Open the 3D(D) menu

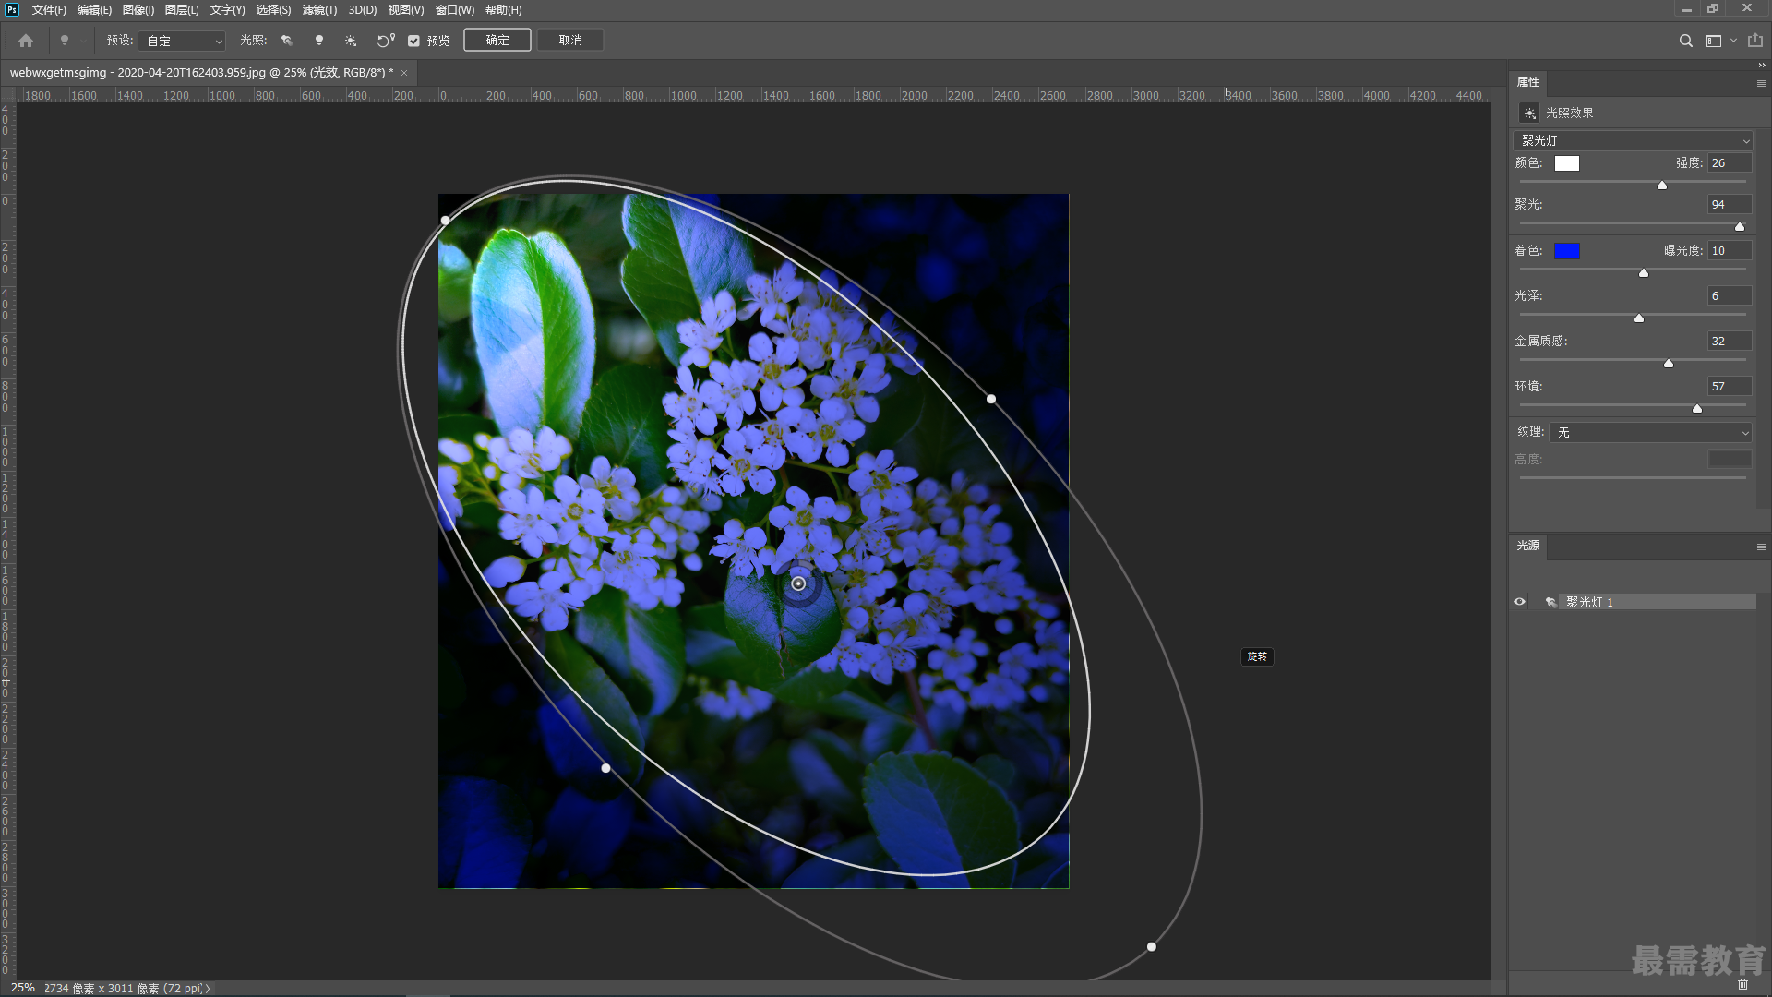(x=363, y=10)
